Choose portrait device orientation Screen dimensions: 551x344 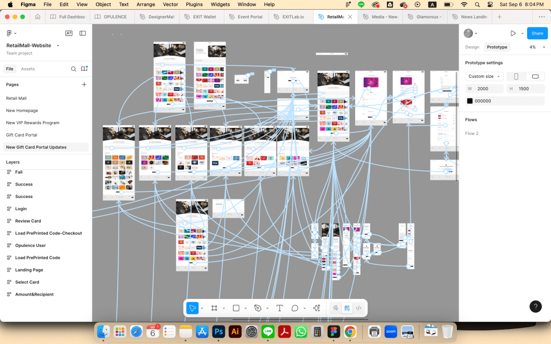[x=516, y=76]
